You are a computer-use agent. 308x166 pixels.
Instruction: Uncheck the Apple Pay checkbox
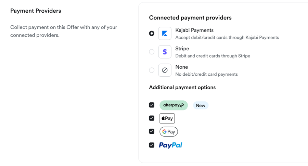(152, 118)
